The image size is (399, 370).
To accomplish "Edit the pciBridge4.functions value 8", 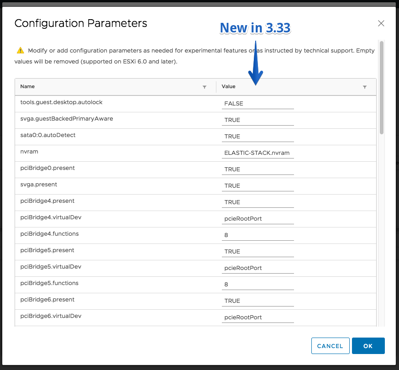I will (x=258, y=235).
